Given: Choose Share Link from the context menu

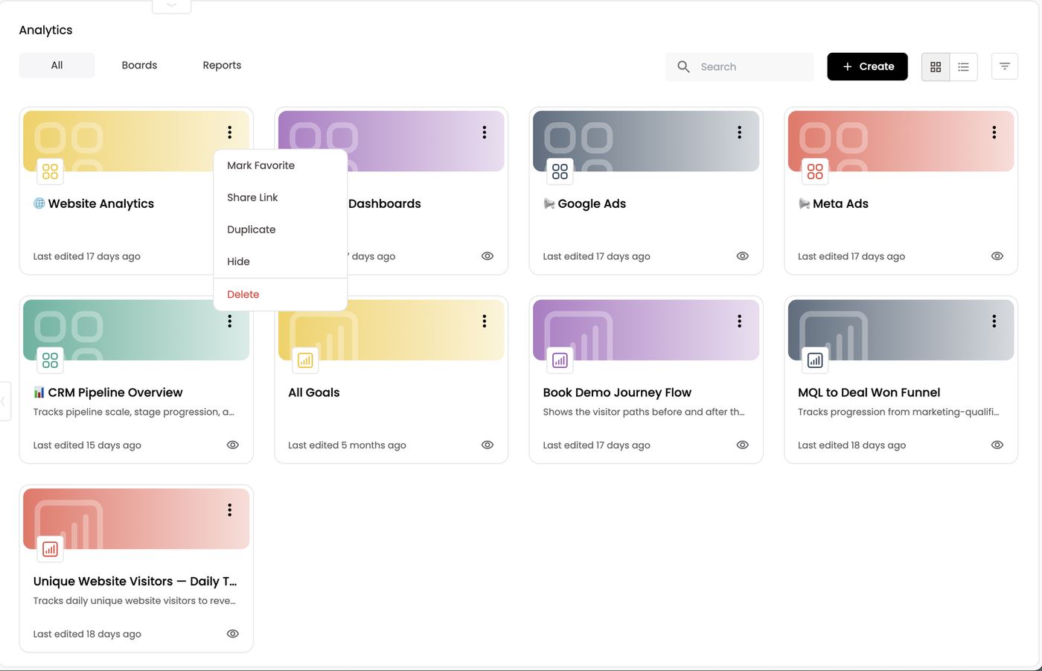Looking at the screenshot, I should click(x=281, y=197).
